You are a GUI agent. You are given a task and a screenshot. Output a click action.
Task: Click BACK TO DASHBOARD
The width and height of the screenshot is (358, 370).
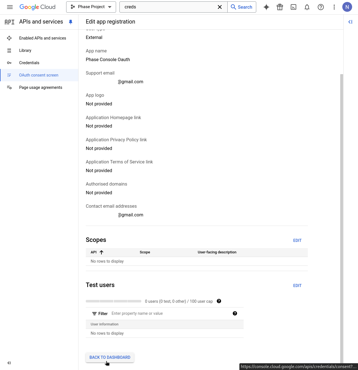tap(110, 357)
